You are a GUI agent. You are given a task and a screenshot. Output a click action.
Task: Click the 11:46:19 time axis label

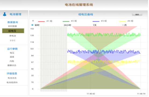coord(141,94)
